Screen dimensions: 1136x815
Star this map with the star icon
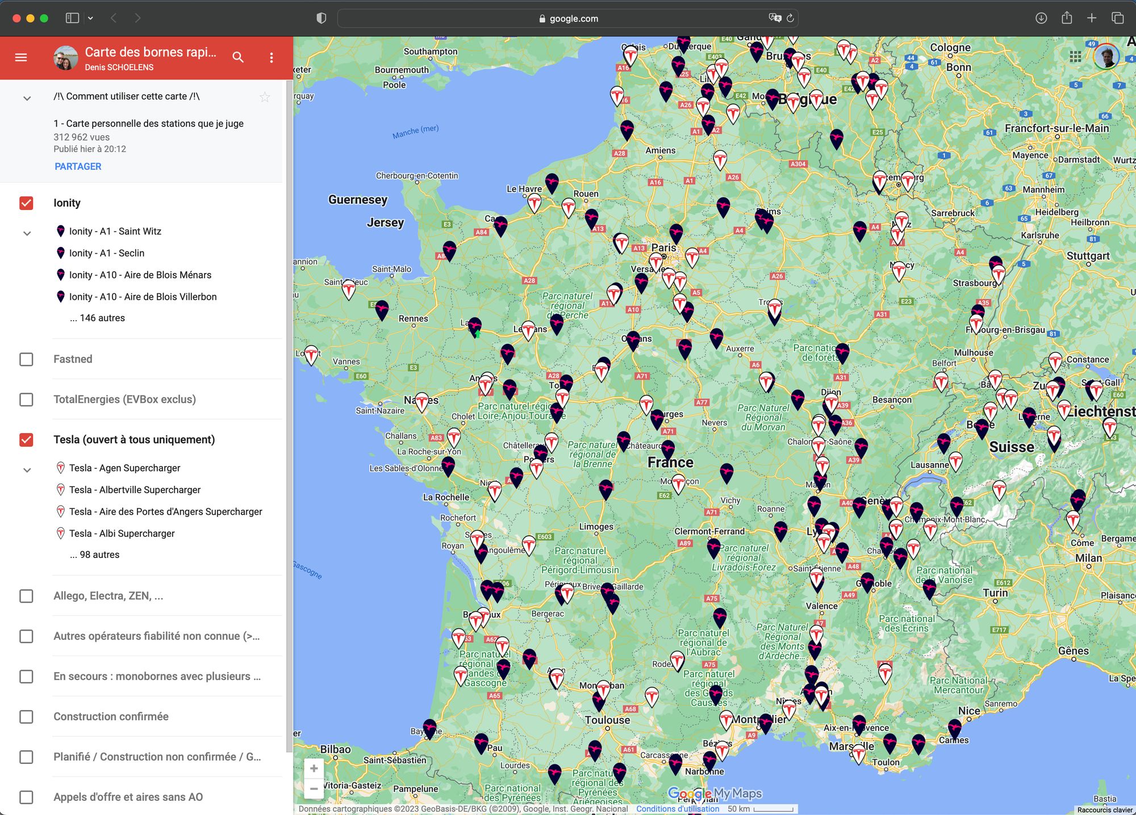click(265, 97)
